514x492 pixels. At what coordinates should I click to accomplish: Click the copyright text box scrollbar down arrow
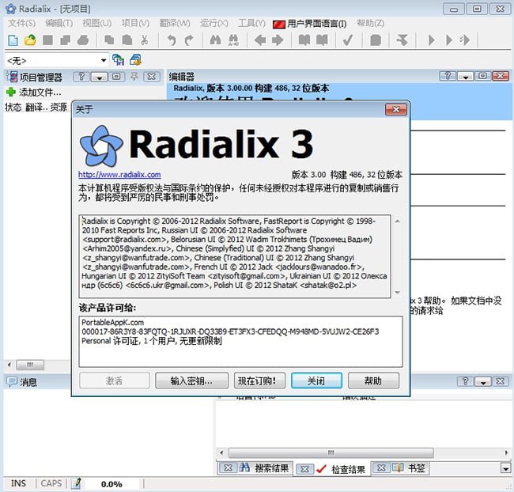pyautogui.click(x=397, y=293)
